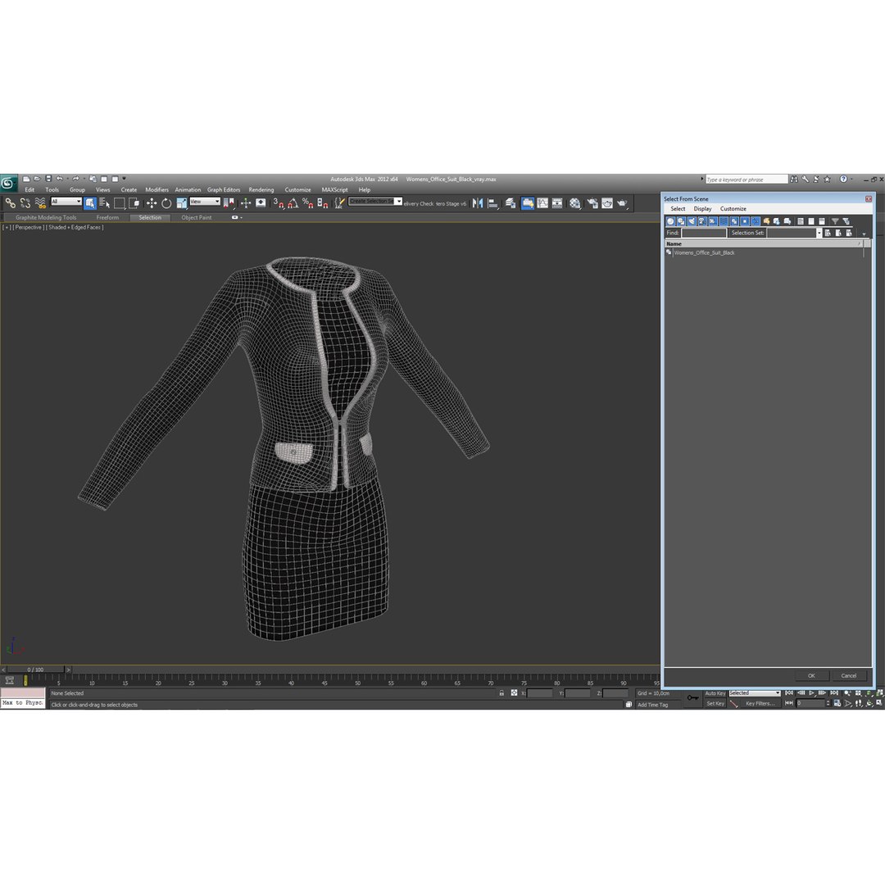Toggle the Spinner Snap button
This screenshot has width=885, height=885.
coord(322,203)
